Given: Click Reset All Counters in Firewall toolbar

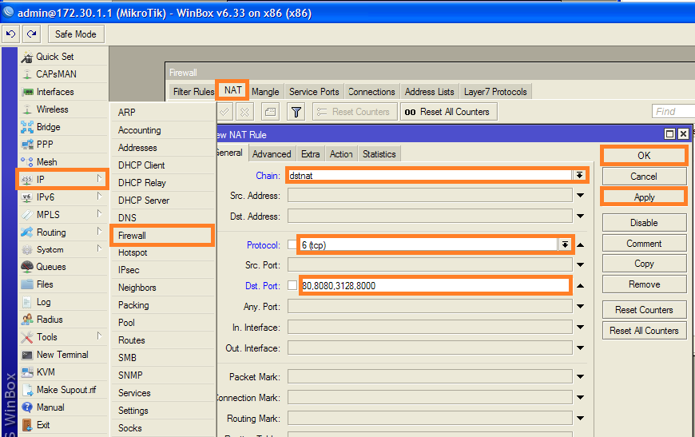Looking at the screenshot, I should point(449,112).
